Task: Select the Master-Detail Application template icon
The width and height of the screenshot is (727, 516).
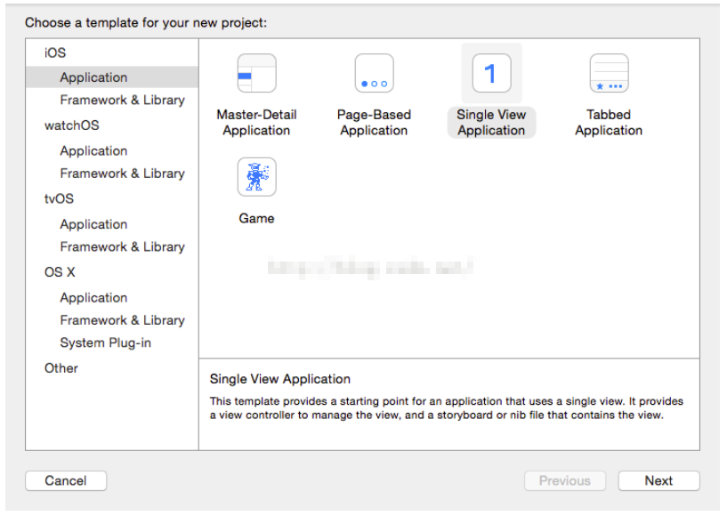Action: tap(256, 74)
